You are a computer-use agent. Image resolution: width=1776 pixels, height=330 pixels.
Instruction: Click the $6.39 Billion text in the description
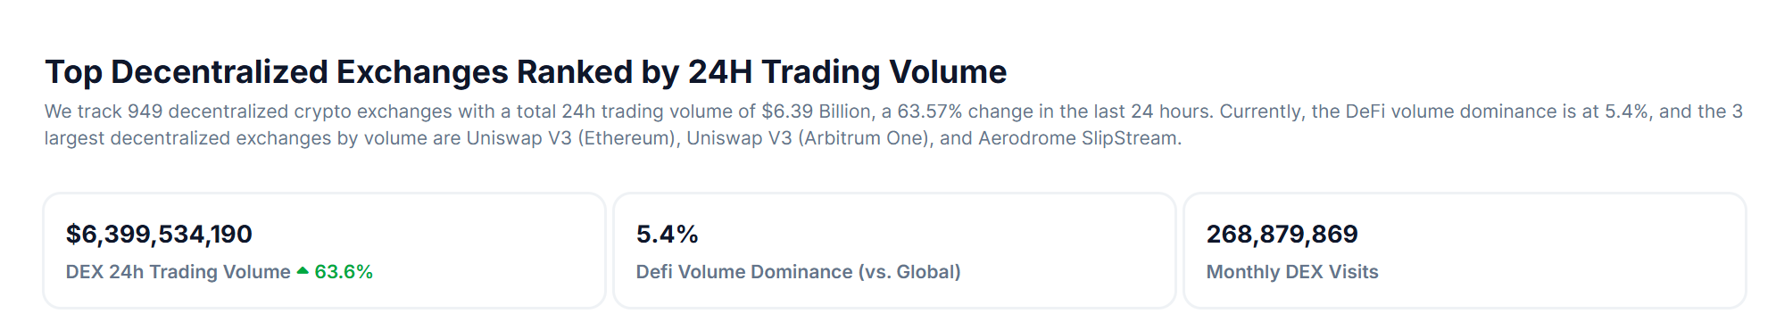click(816, 111)
